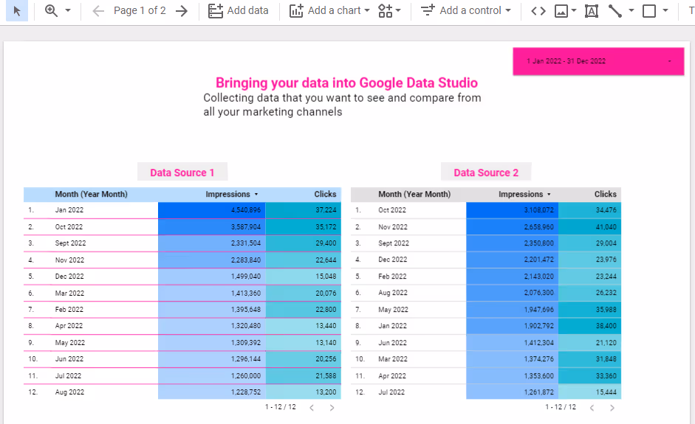Select the rectangle shape tool
This screenshot has height=424, width=695.
tap(649, 10)
